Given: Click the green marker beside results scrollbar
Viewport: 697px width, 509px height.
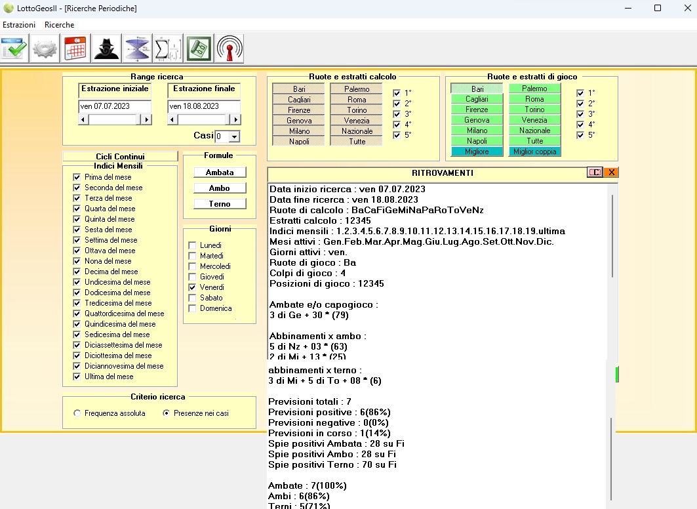Looking at the screenshot, I should 617,374.
